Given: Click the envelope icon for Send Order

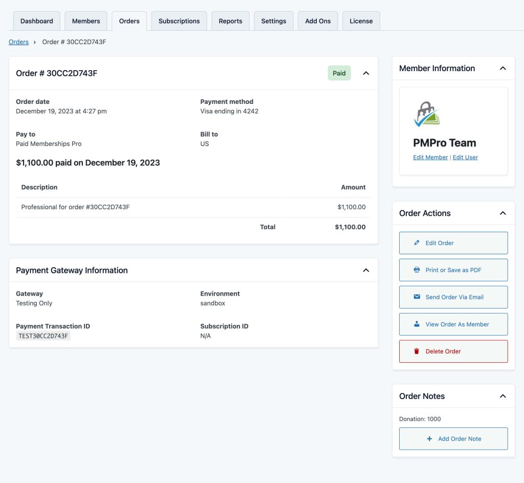Looking at the screenshot, I should [417, 297].
